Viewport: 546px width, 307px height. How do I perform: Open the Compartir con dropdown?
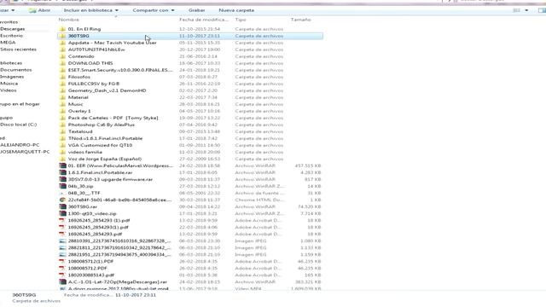[154, 10]
